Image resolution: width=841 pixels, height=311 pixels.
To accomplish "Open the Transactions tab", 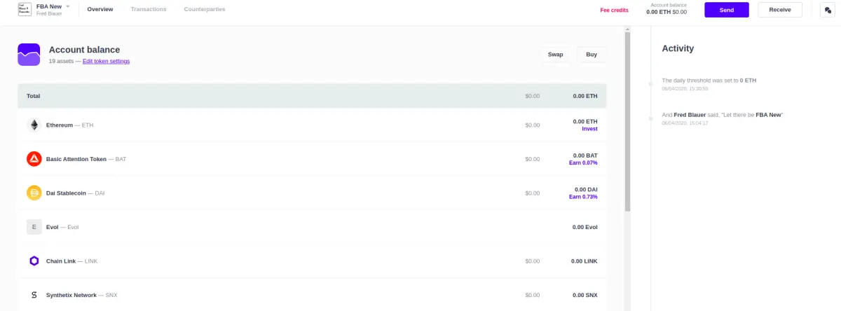I will tap(149, 10).
